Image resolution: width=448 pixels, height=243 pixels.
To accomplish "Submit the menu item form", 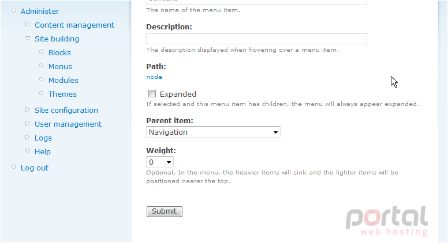I will pos(165,211).
